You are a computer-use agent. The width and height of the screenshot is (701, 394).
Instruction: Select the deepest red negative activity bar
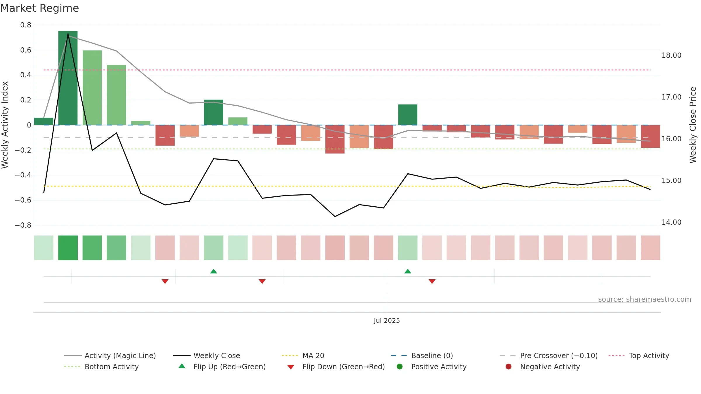[x=335, y=139]
